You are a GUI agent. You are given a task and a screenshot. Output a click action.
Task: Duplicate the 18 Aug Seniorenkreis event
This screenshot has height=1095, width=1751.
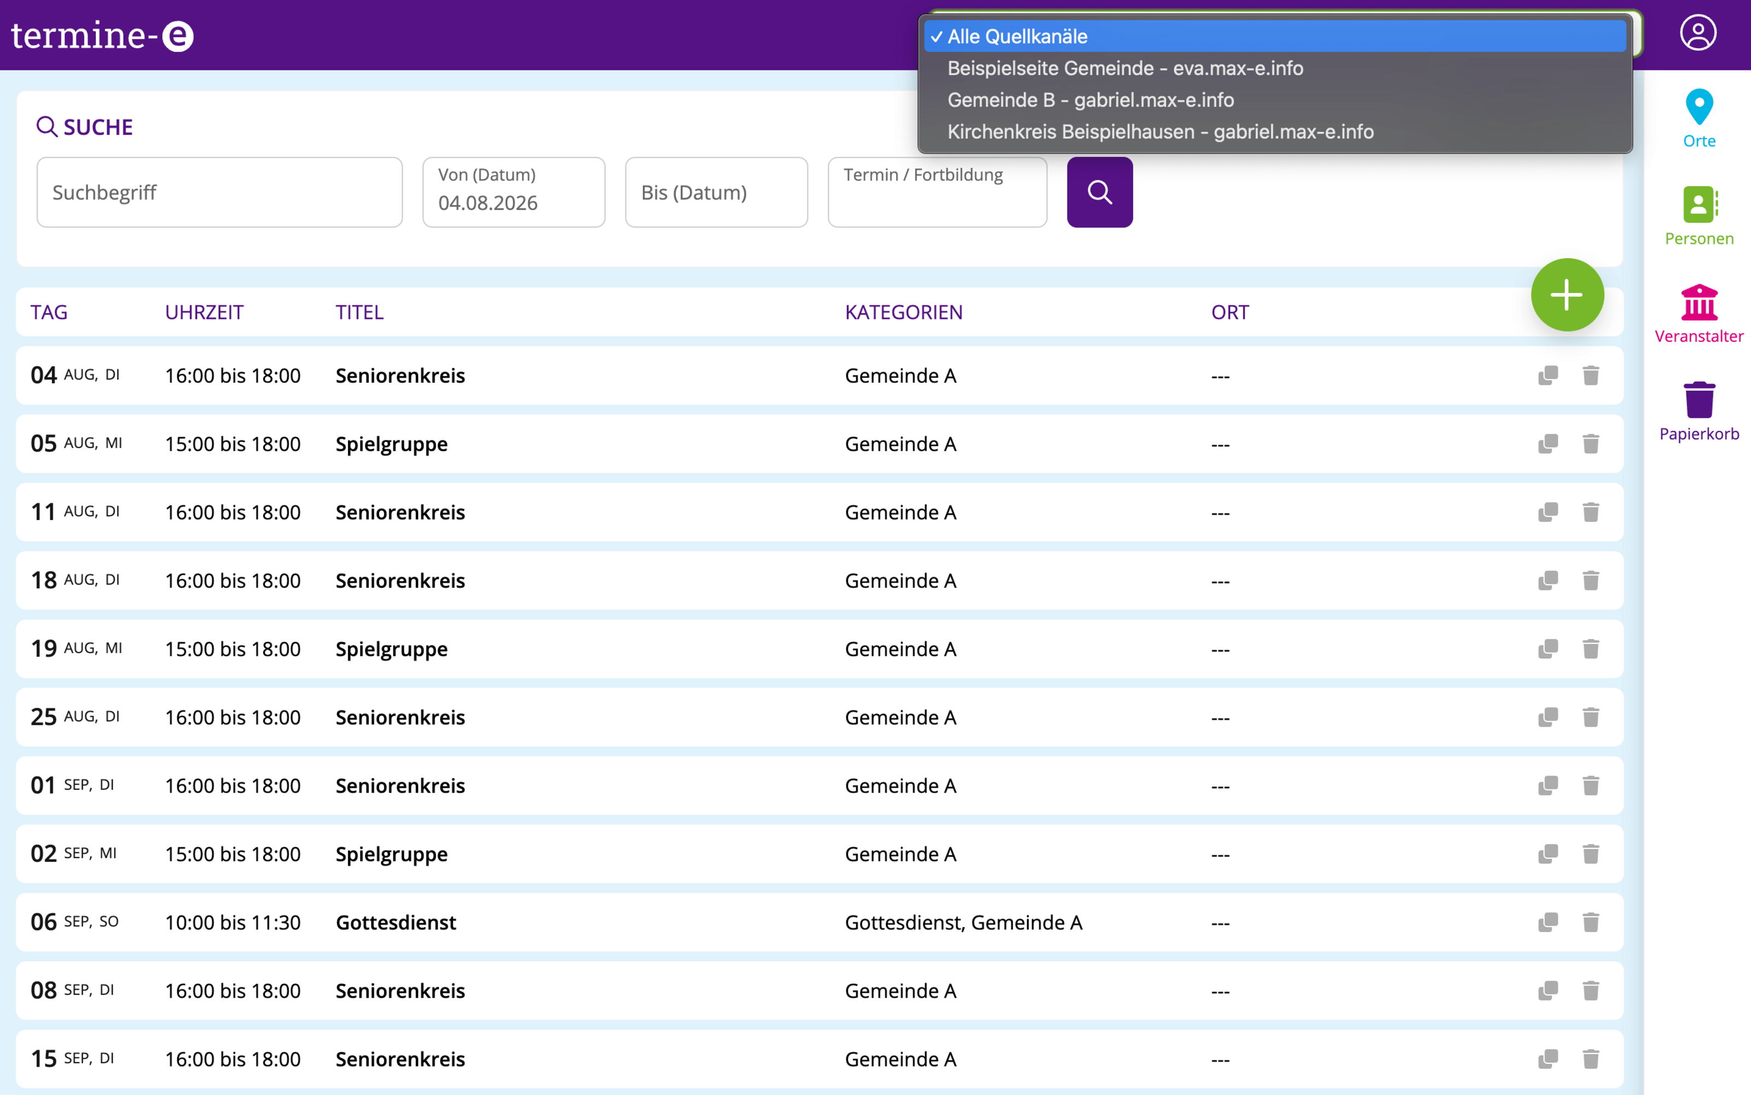point(1548,580)
